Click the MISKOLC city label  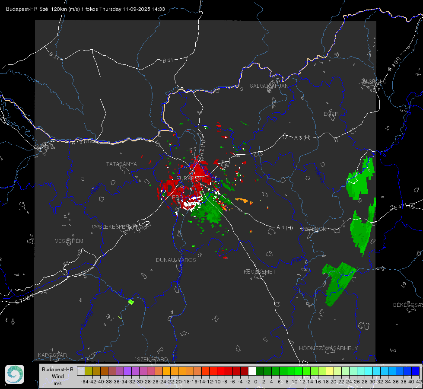375,81
